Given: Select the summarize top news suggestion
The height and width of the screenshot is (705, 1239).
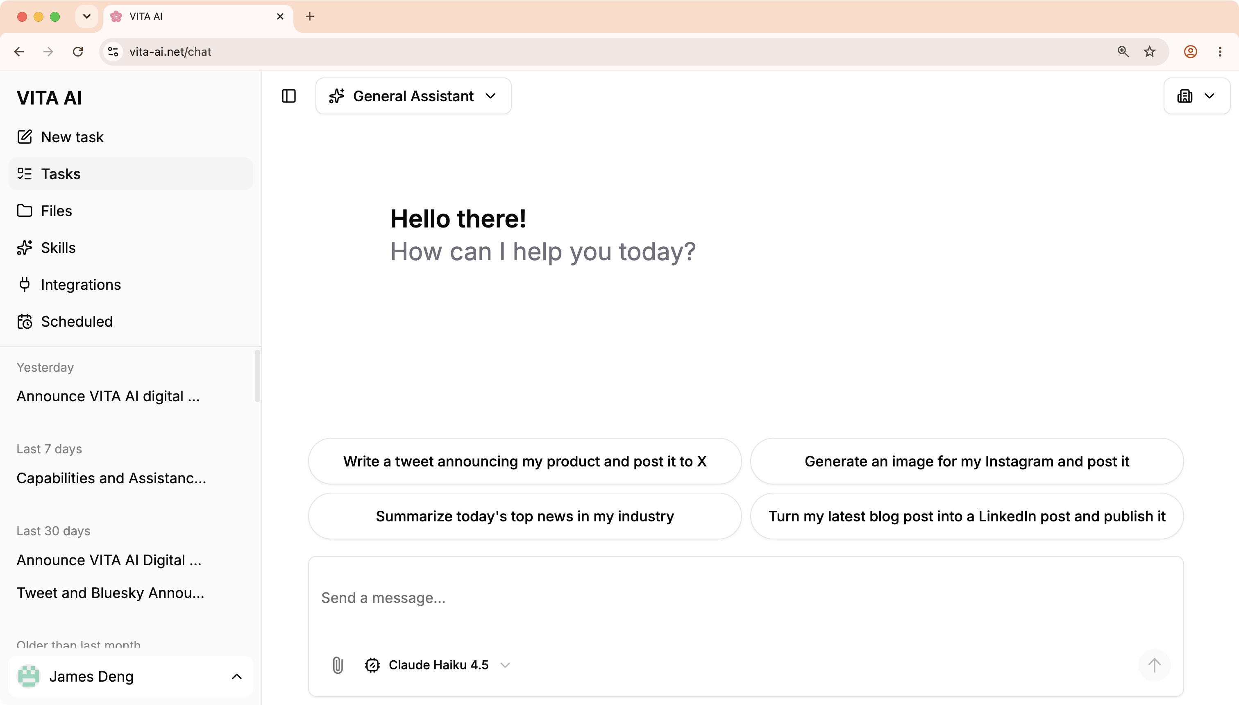Looking at the screenshot, I should (524, 516).
